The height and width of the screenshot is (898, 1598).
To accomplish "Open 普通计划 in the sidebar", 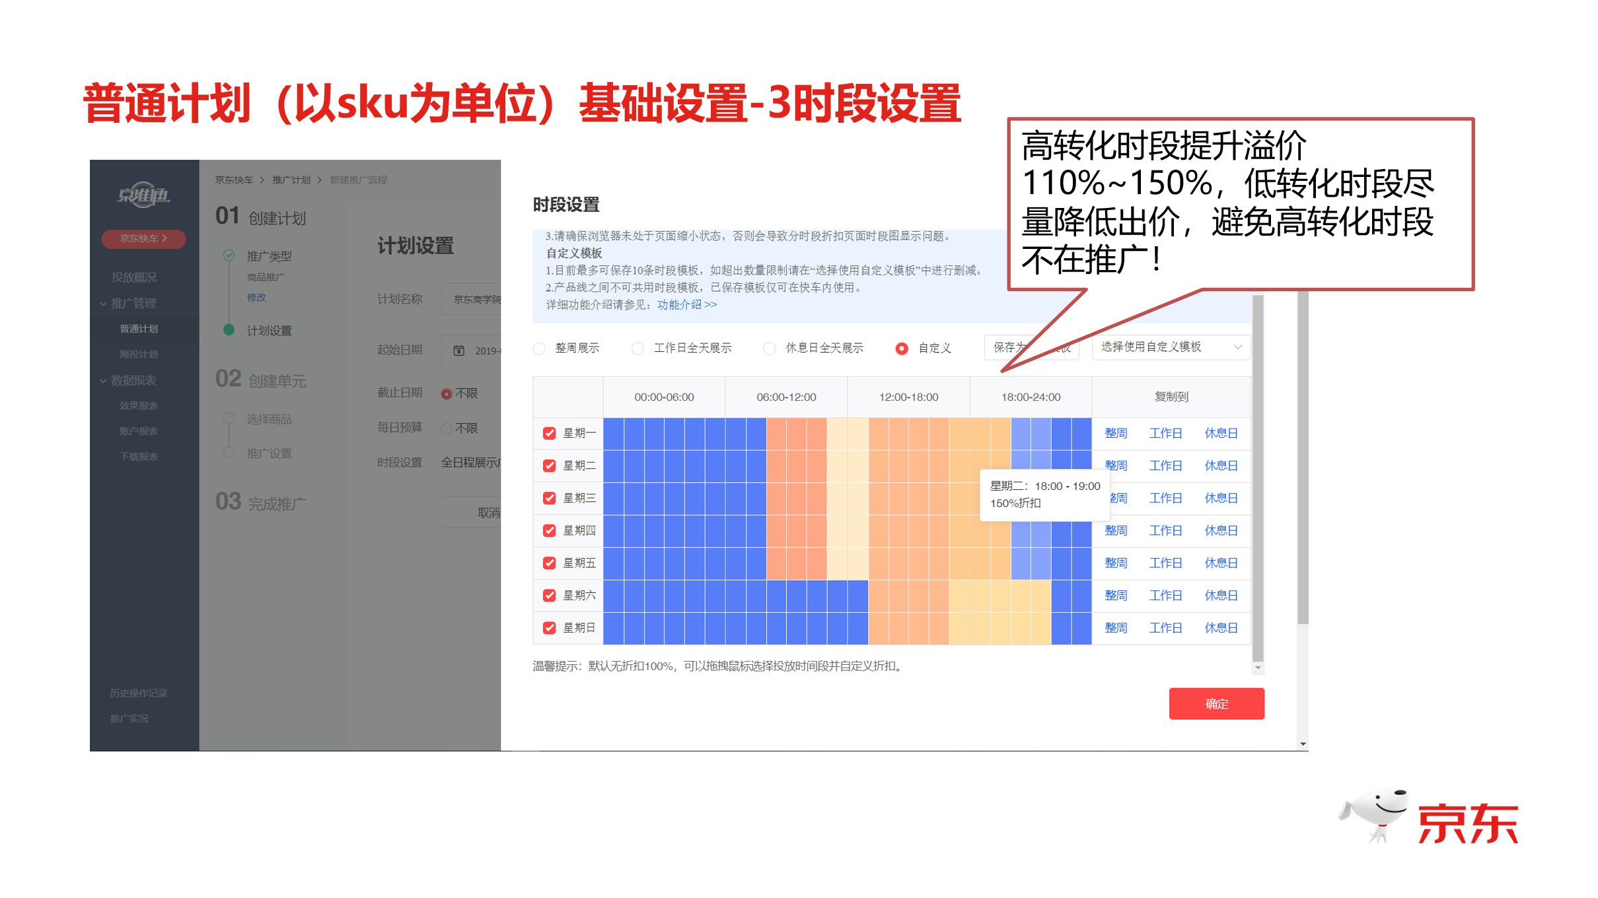I will [x=139, y=329].
